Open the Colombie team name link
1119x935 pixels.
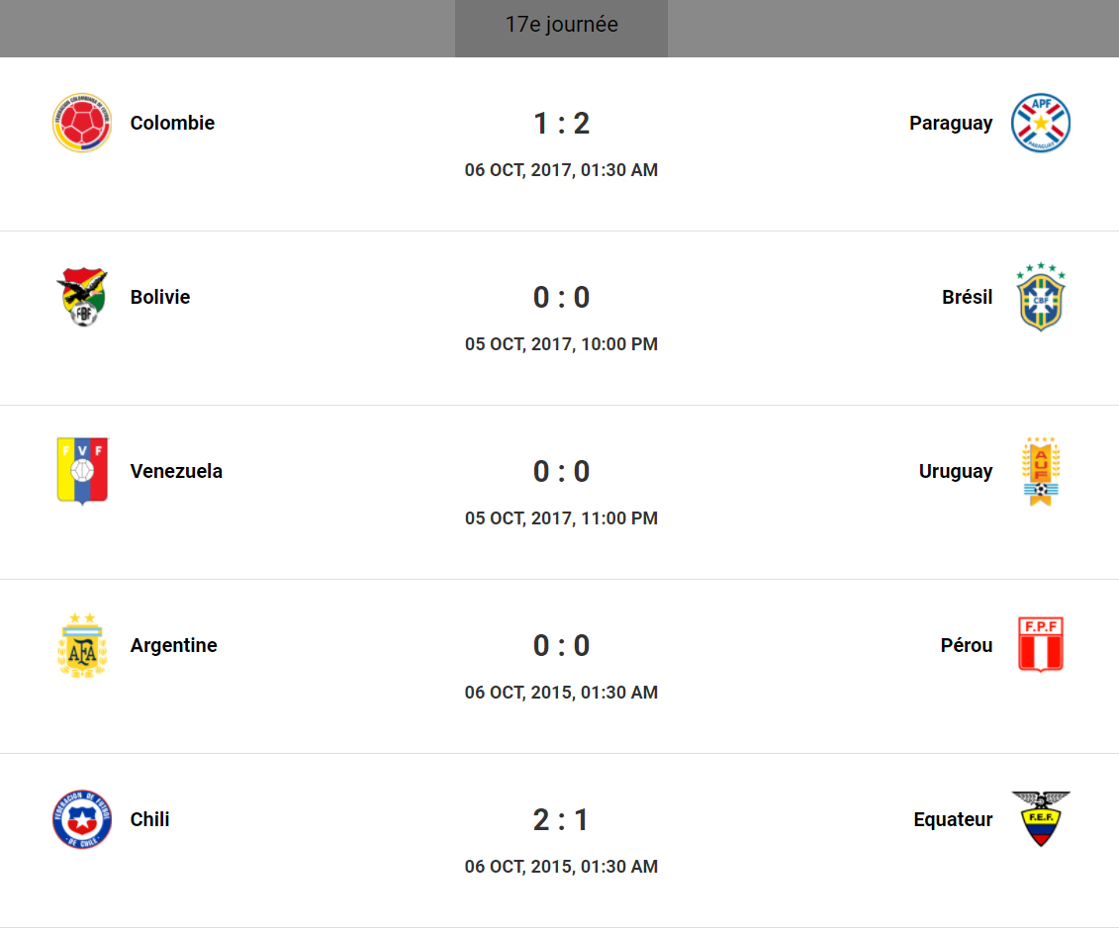click(x=172, y=123)
